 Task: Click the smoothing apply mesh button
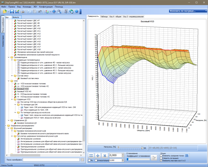click(x=154, y=158)
